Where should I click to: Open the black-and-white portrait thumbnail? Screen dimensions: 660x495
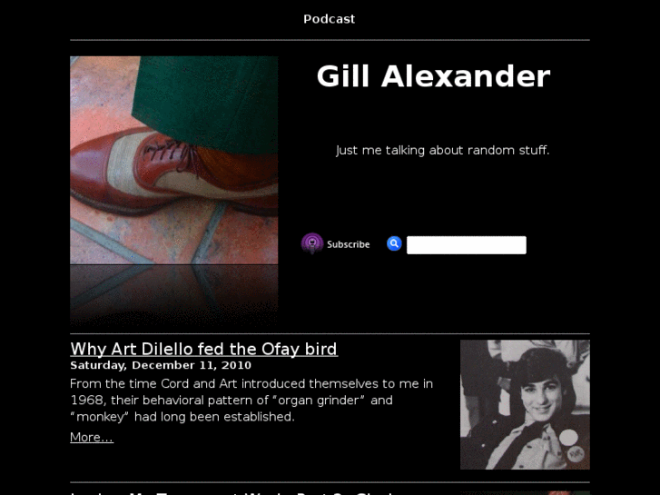click(x=525, y=404)
